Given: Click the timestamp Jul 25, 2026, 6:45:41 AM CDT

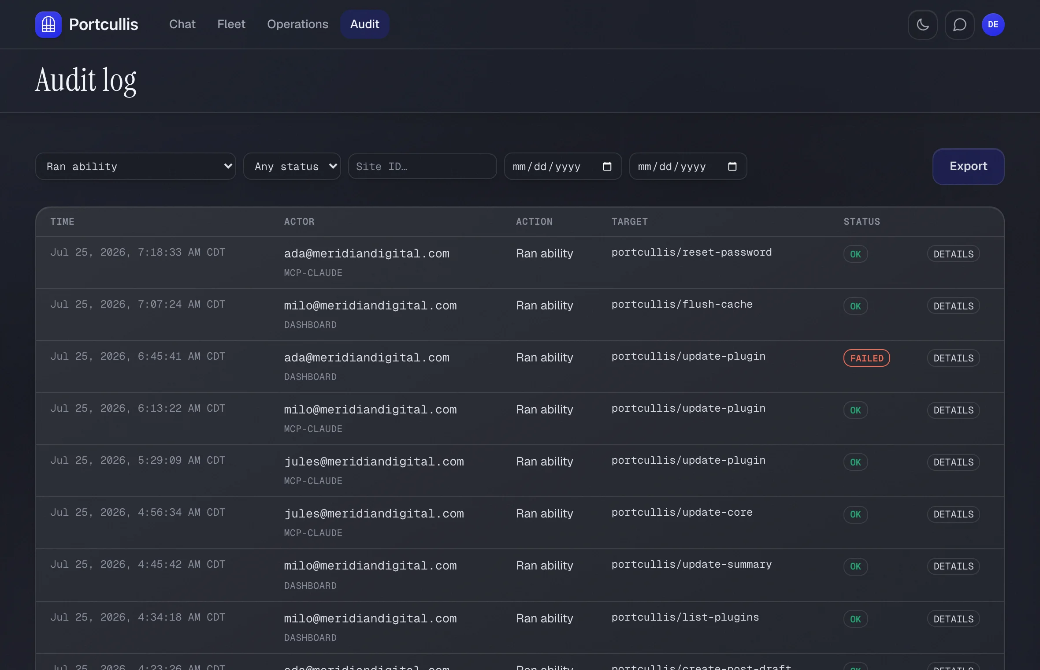Looking at the screenshot, I should tap(137, 356).
